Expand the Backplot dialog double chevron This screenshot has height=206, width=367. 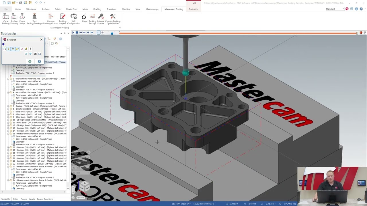(x=3, y=44)
